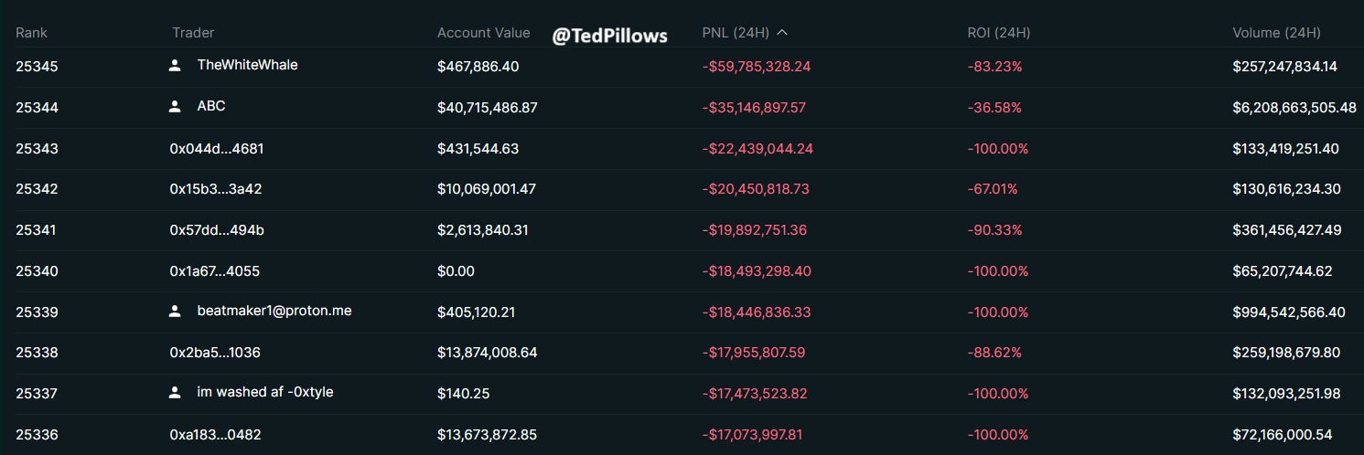View trader address 0x2ba5...1036
The width and height of the screenshot is (1364, 455).
[x=217, y=353]
